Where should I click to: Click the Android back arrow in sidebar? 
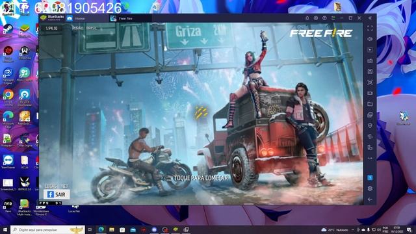370,200
